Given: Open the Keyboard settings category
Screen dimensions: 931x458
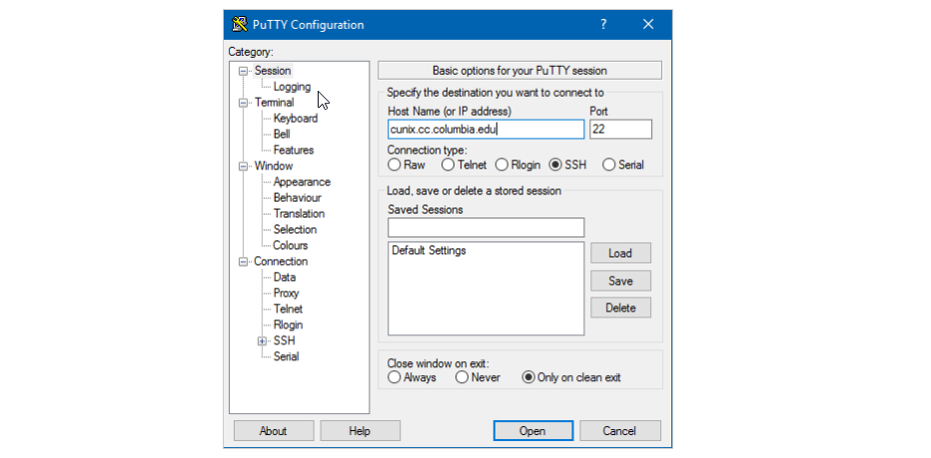Looking at the screenshot, I should point(295,119).
